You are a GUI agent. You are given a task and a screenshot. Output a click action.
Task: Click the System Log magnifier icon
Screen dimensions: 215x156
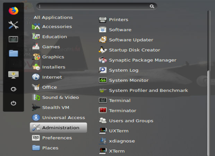tap(103, 70)
